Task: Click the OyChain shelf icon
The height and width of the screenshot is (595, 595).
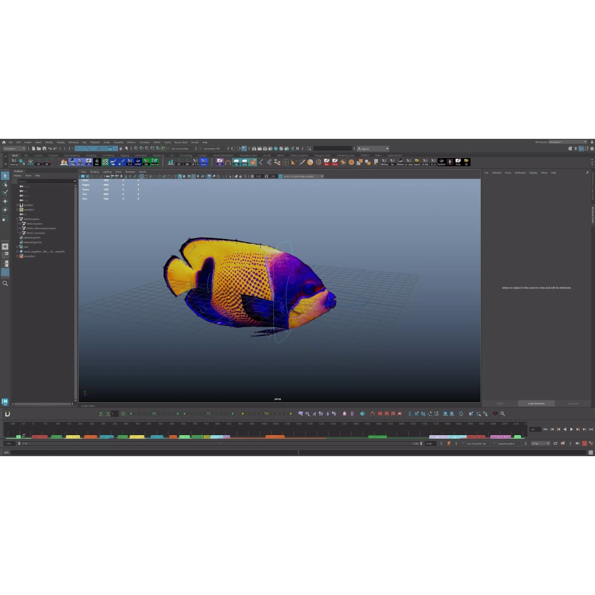Action: point(441,162)
